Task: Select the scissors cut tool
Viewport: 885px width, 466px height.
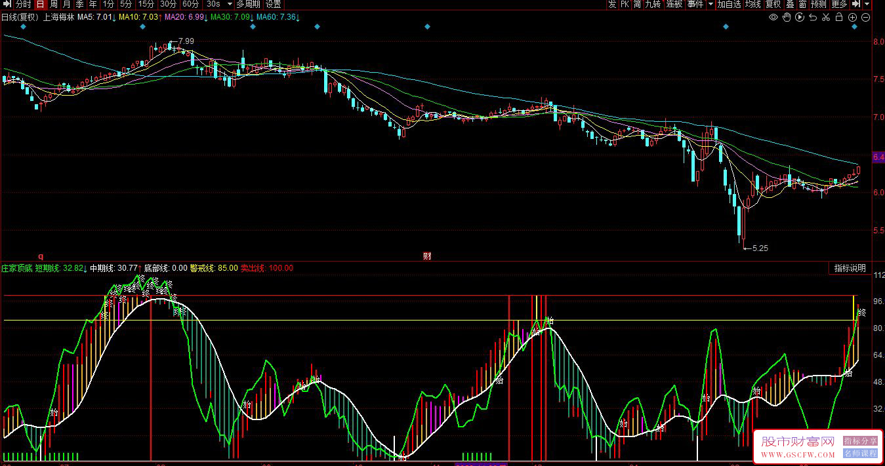Action: click(827, 17)
